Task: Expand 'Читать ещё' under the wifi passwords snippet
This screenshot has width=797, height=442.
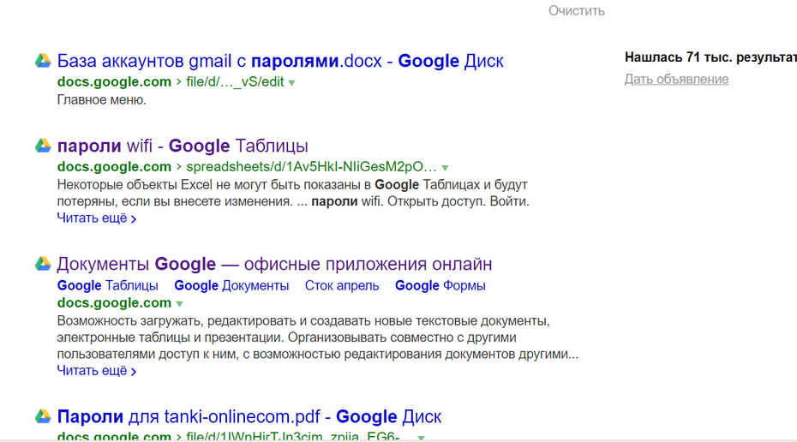Action: coord(97,218)
